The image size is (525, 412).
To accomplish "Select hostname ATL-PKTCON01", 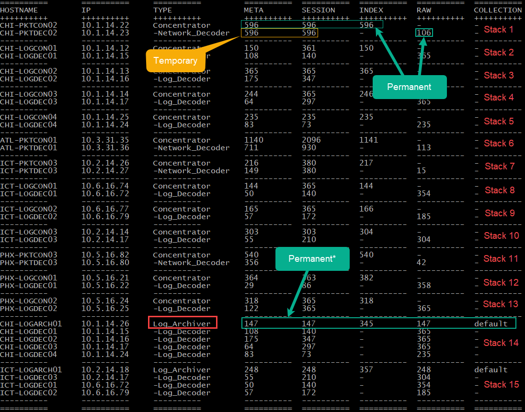I will click(28, 140).
